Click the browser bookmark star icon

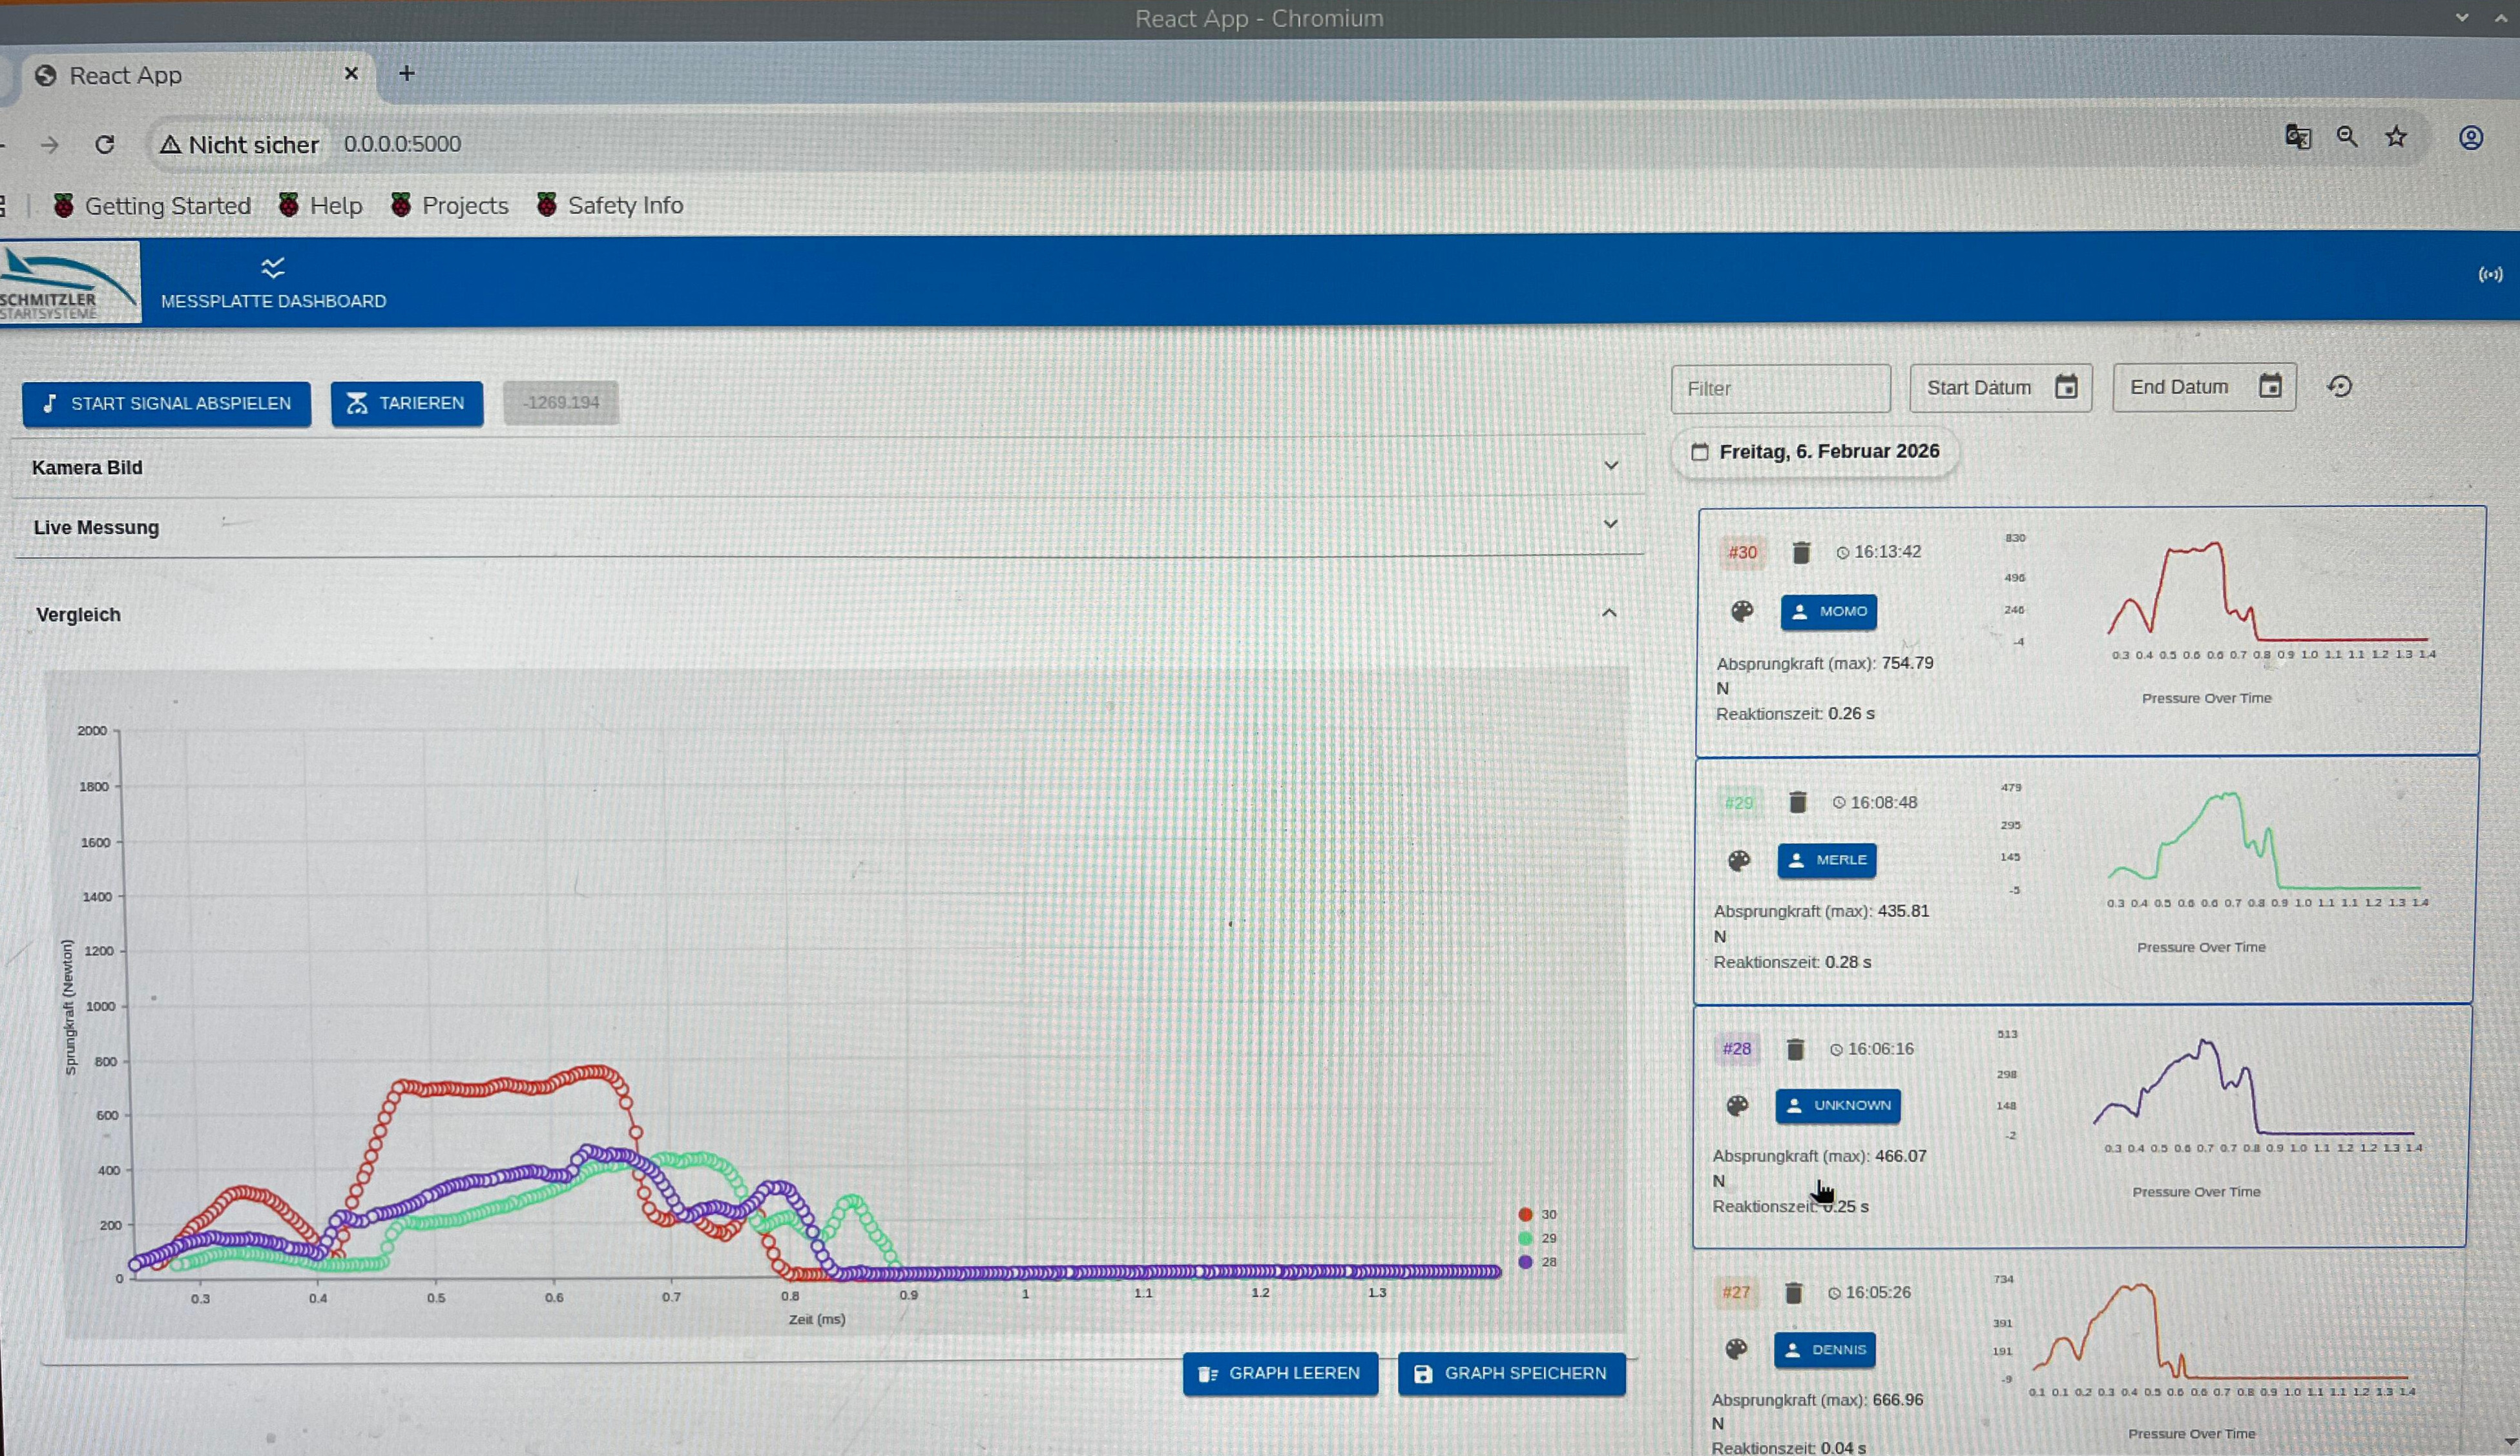coord(2396,137)
